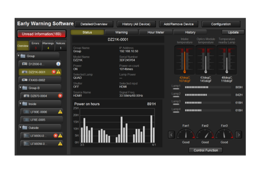Click the nearby Lamp temperature thermometer
The width and height of the screenshot is (260, 173).
click(227, 60)
